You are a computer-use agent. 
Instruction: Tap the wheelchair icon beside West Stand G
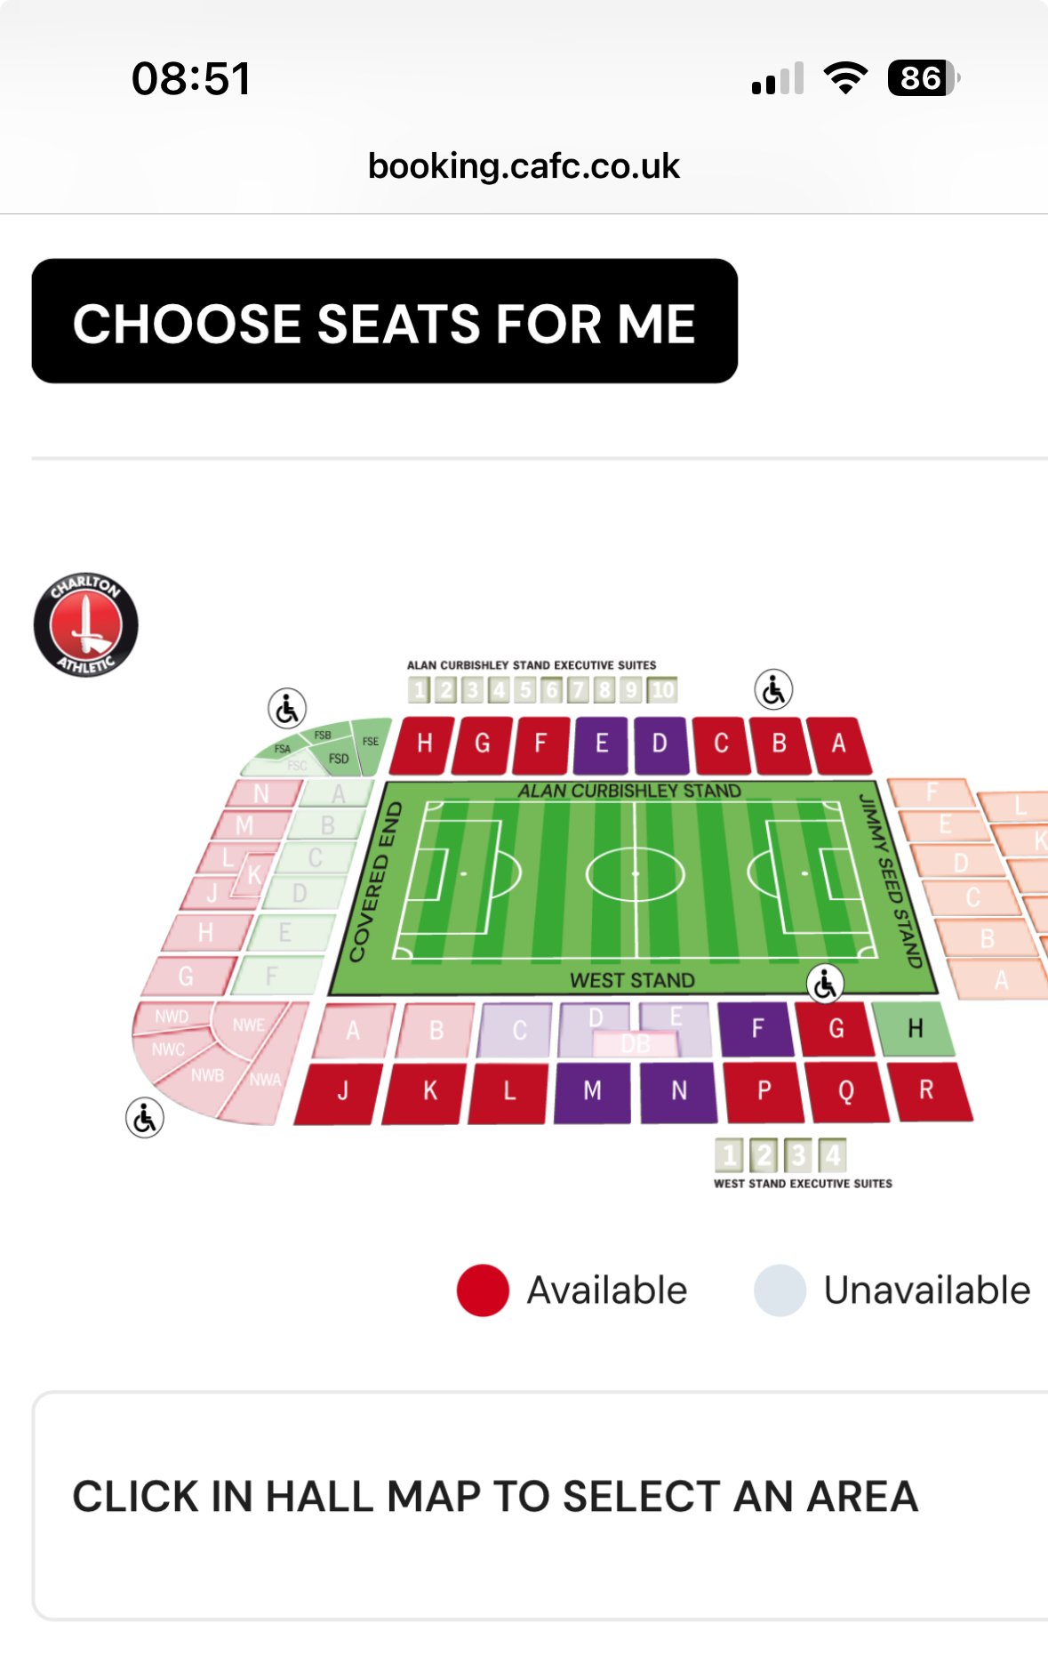pyautogui.click(x=826, y=984)
